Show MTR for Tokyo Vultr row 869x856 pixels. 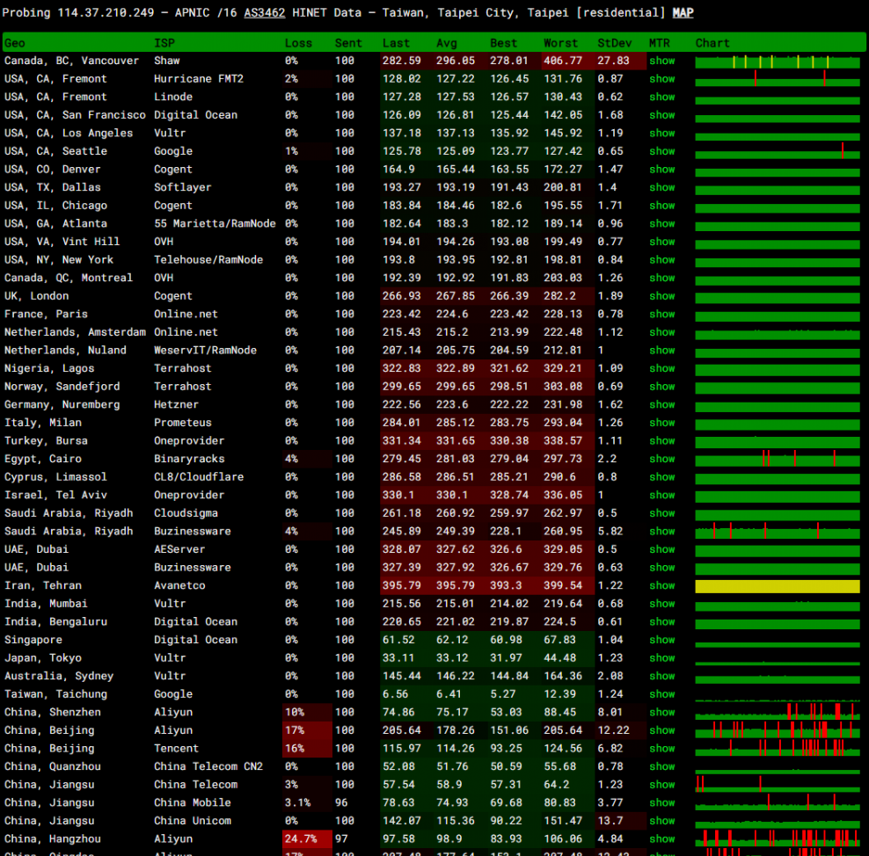tap(661, 658)
